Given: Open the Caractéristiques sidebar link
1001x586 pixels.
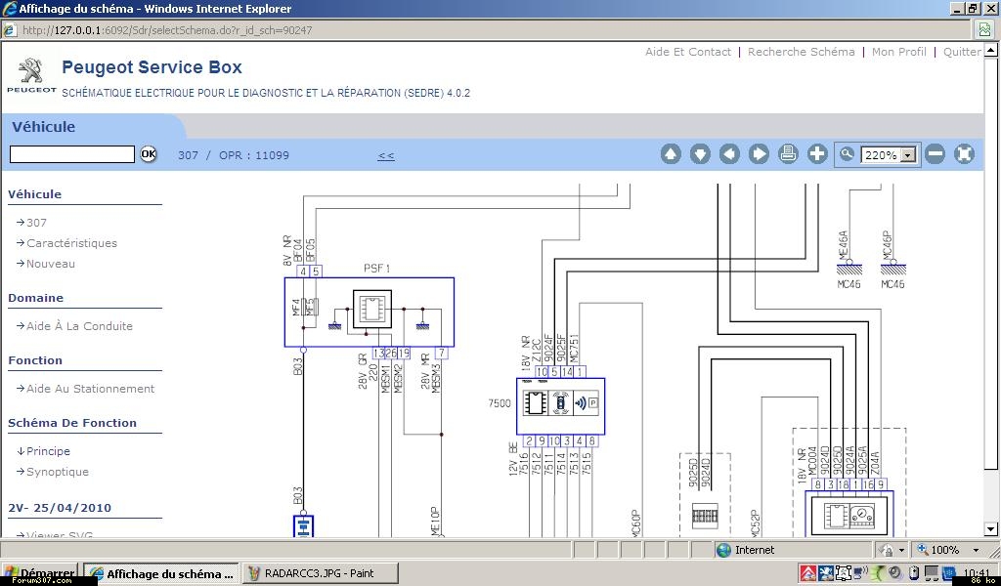Looking at the screenshot, I should [71, 243].
